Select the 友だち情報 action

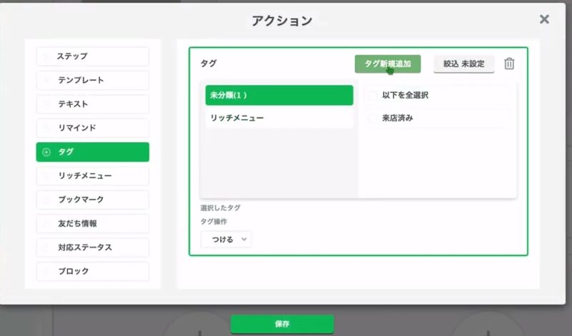(x=93, y=223)
